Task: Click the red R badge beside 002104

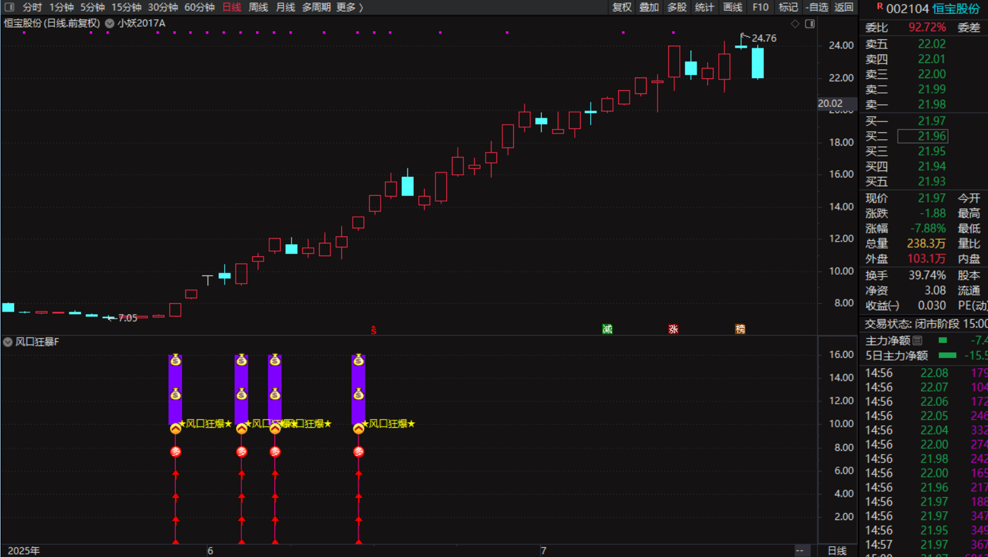Action: tap(879, 6)
